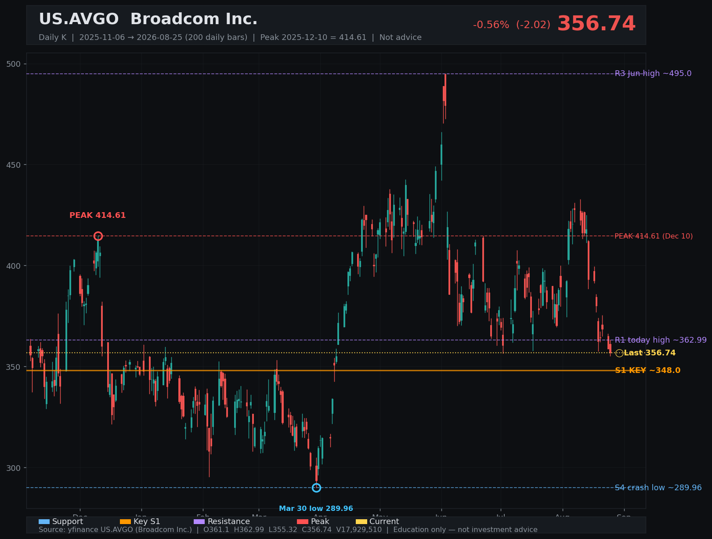Click the red circle marker at the peak
The image size is (712, 539).
(x=98, y=236)
